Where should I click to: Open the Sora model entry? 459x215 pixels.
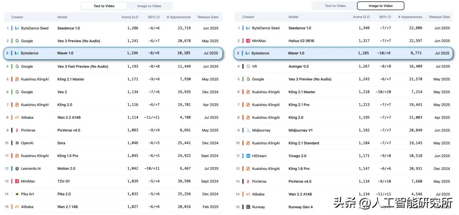point(61,143)
